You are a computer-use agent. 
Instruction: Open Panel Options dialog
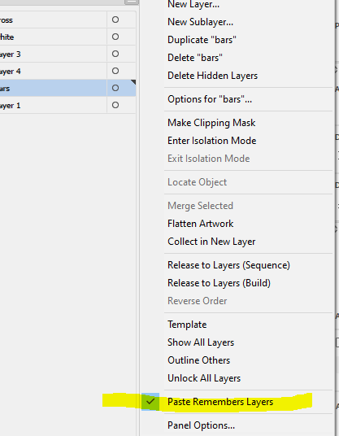pos(201,425)
